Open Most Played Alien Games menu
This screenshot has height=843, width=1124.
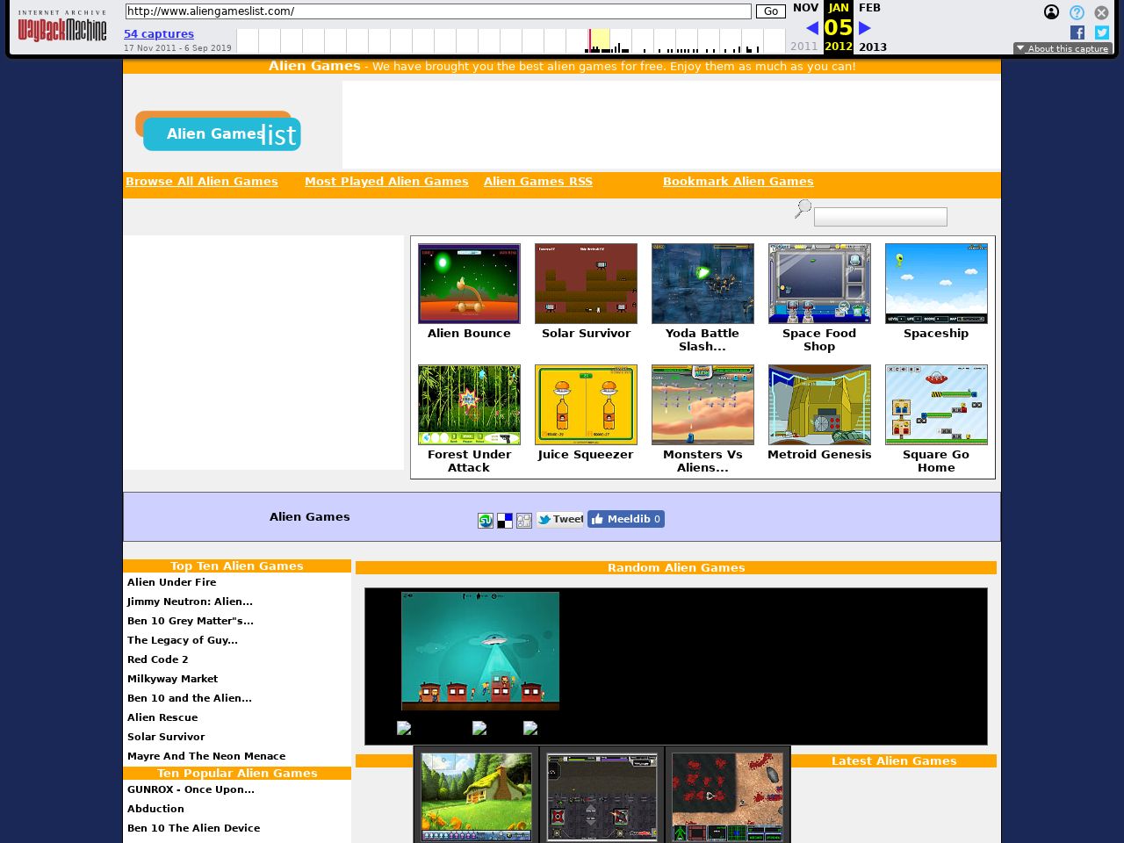(x=386, y=182)
